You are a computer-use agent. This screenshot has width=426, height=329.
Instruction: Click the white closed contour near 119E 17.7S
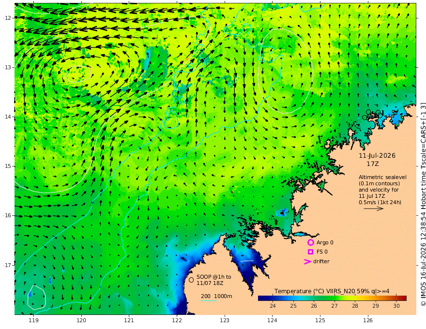36,297
